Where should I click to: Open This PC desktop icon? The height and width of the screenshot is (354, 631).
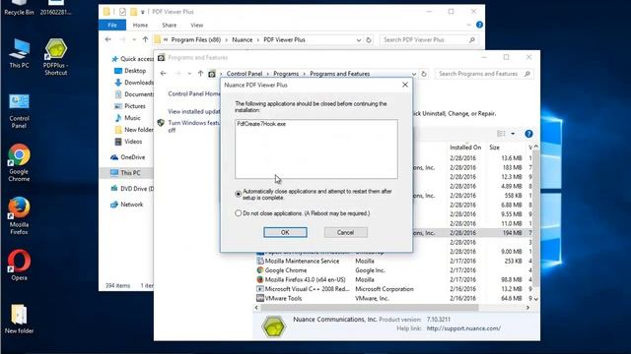click(x=19, y=54)
